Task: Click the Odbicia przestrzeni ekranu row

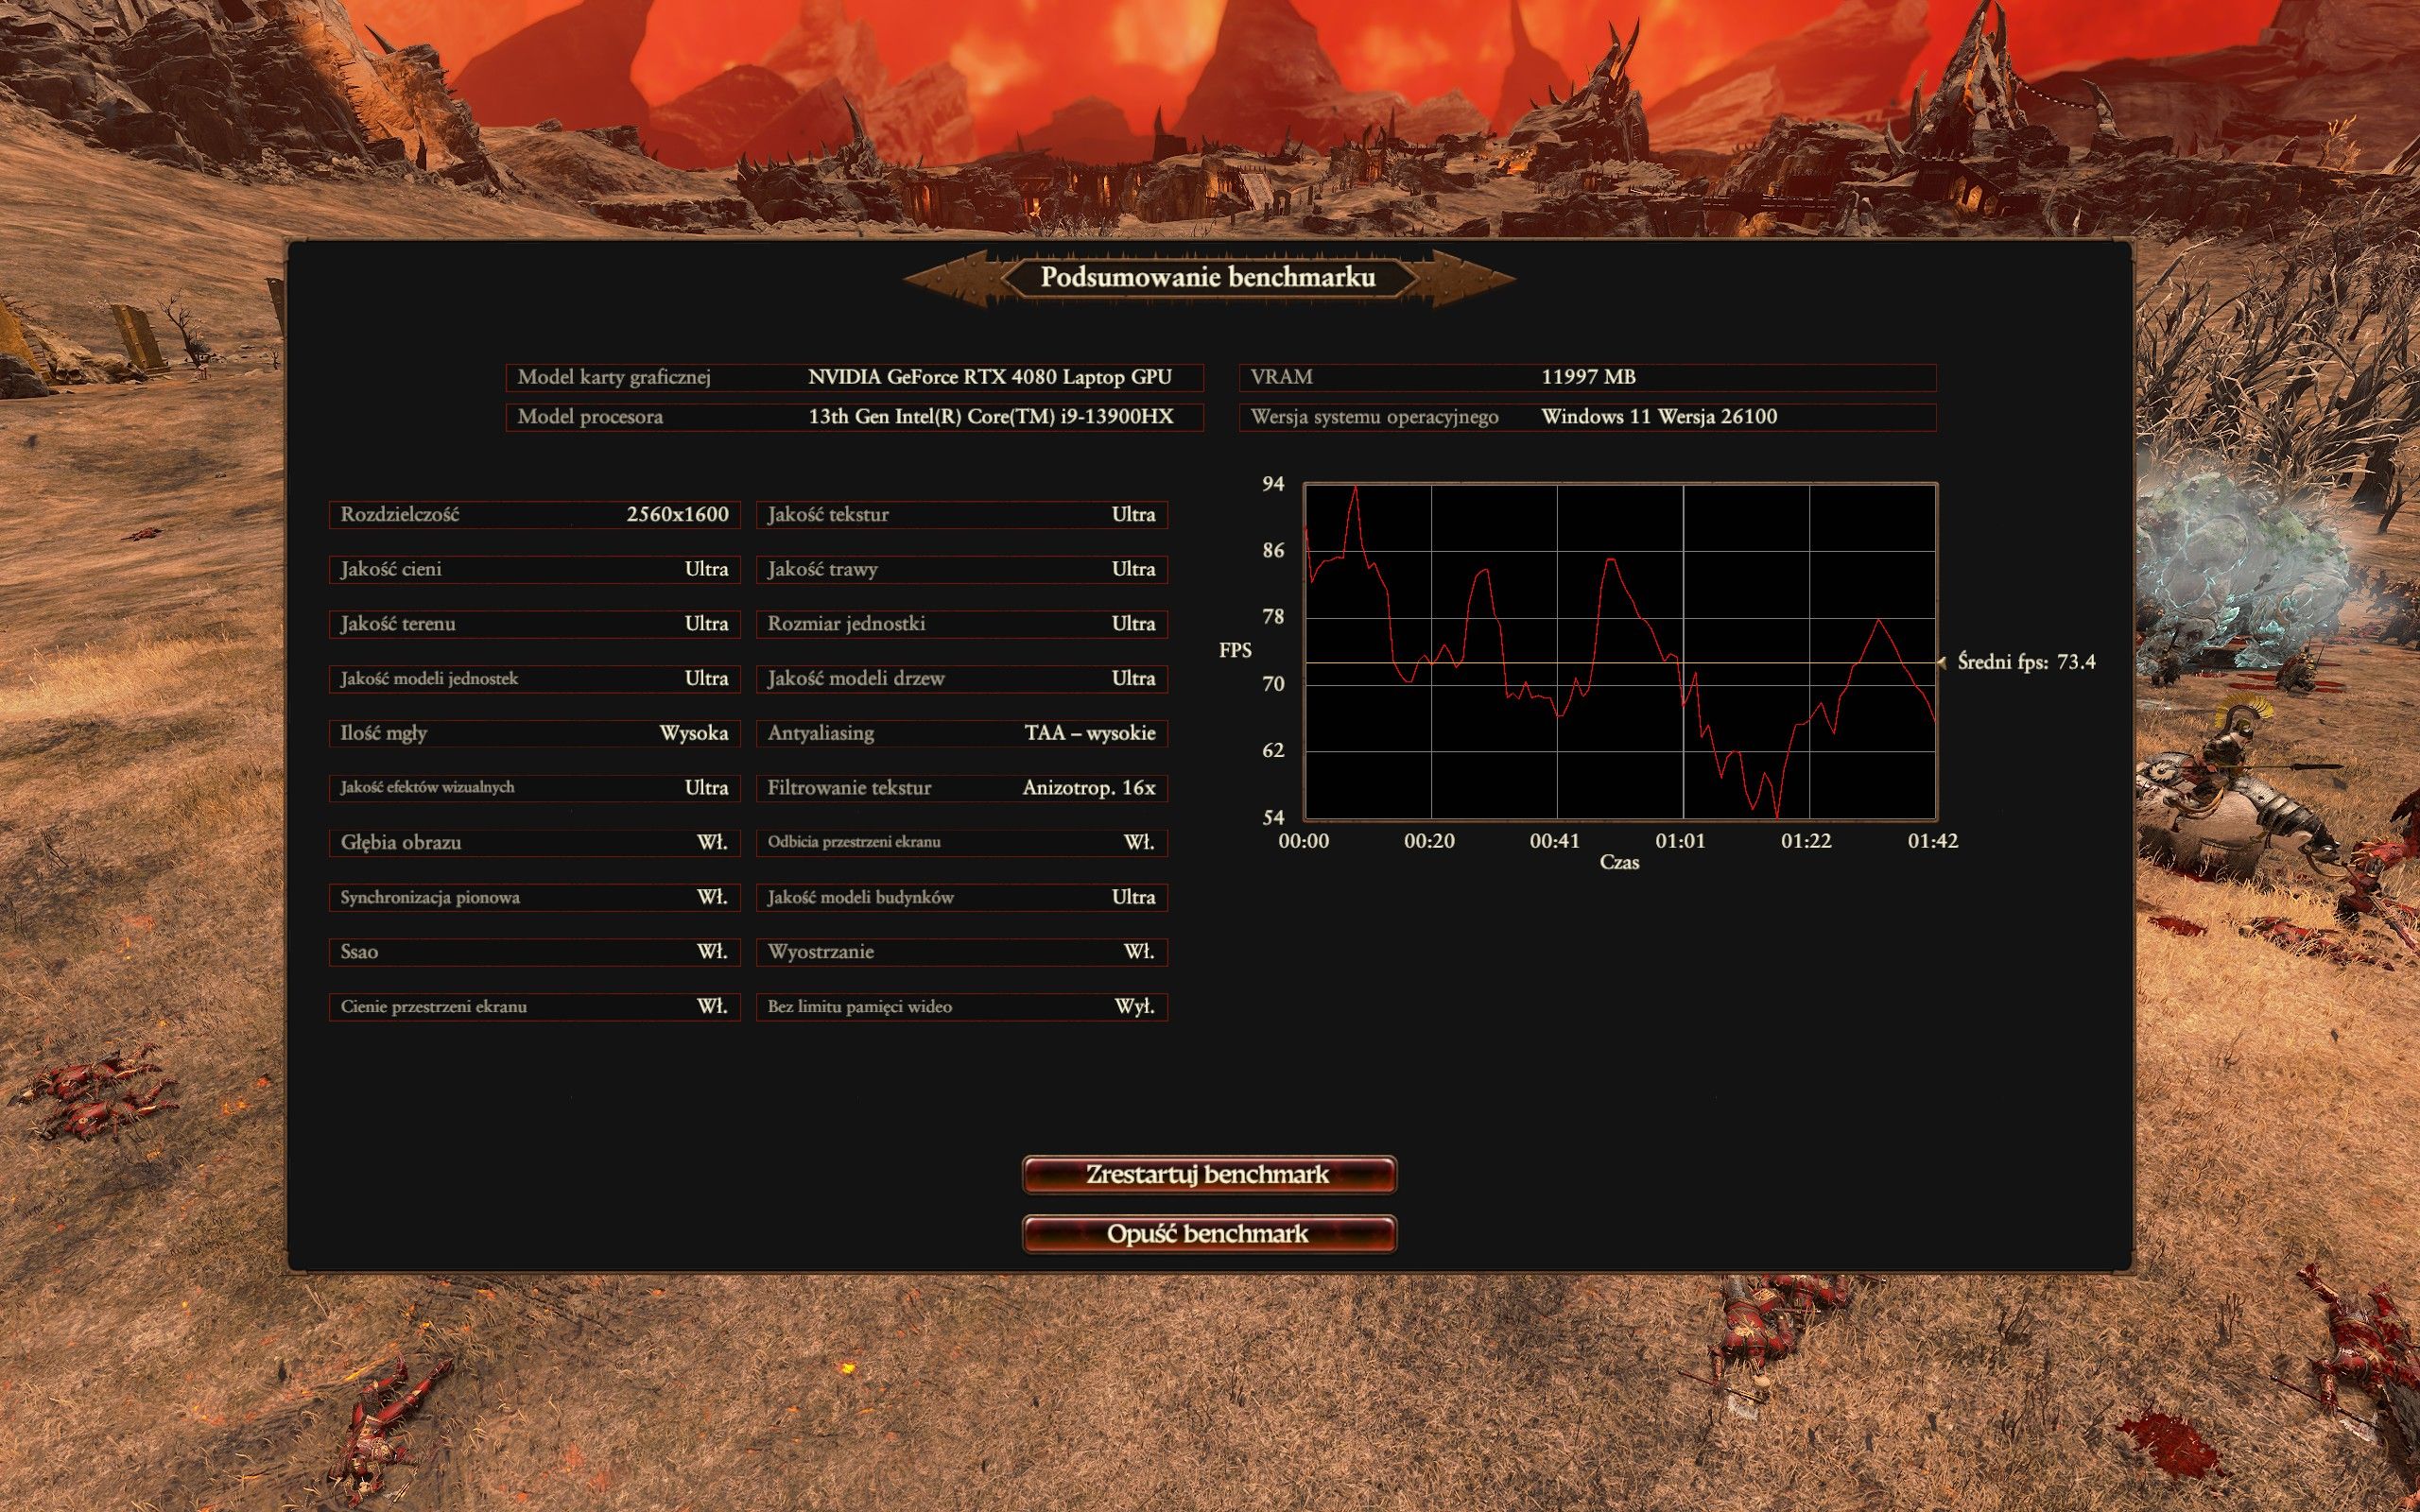Action: point(962,843)
